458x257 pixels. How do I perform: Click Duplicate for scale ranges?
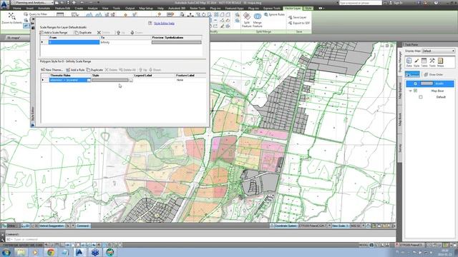coord(83,33)
